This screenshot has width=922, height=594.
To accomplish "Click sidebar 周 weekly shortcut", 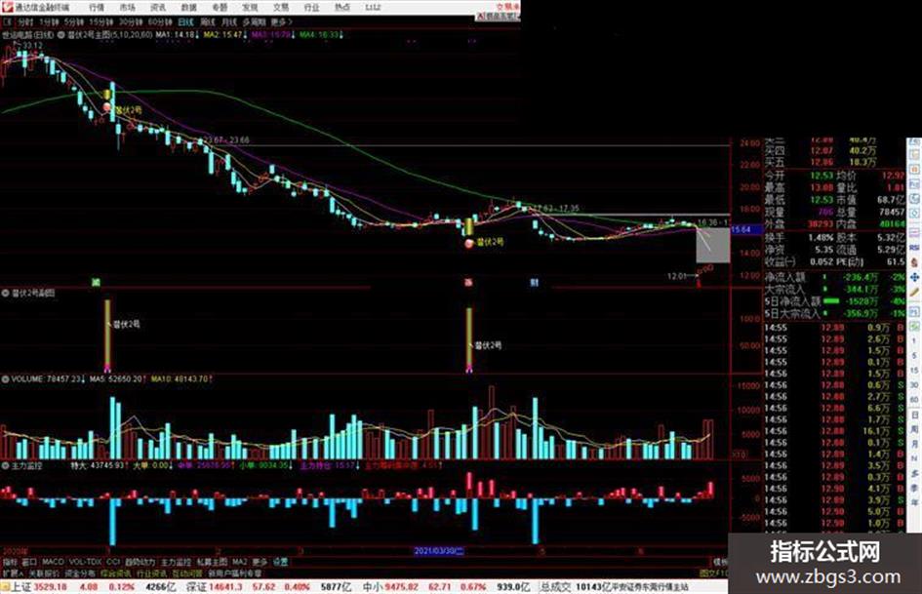I will pos(914,430).
